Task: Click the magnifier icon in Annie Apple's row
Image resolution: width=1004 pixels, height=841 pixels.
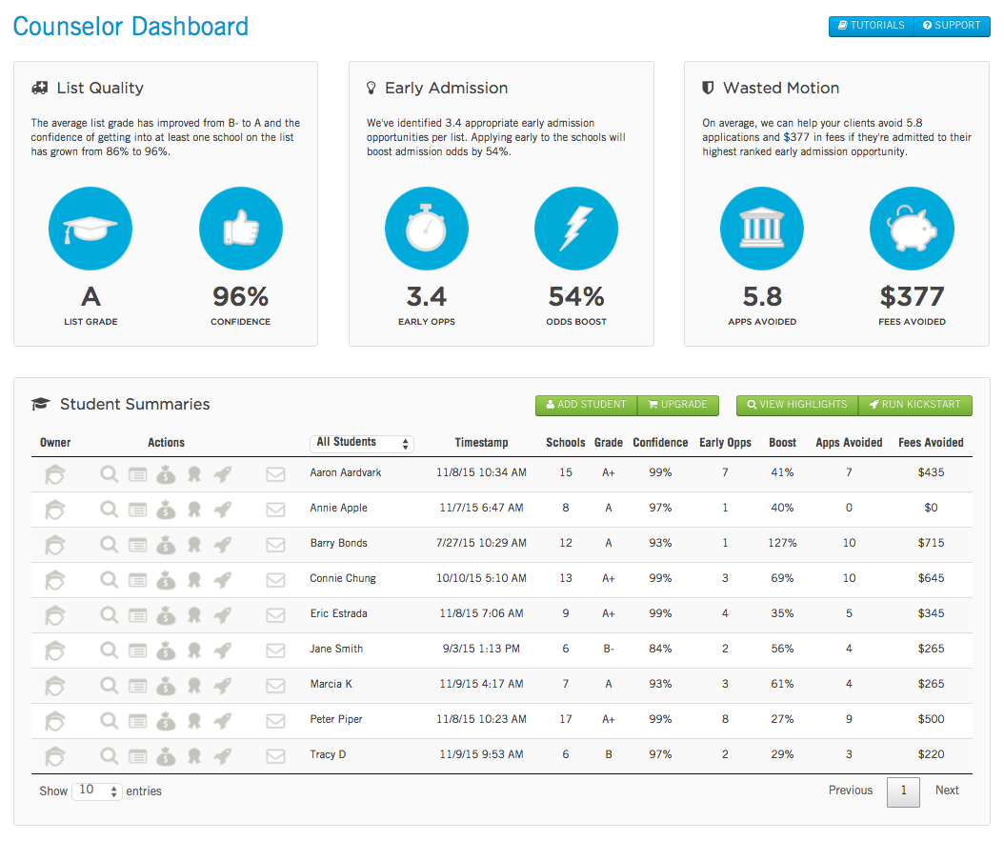Action: [110, 510]
